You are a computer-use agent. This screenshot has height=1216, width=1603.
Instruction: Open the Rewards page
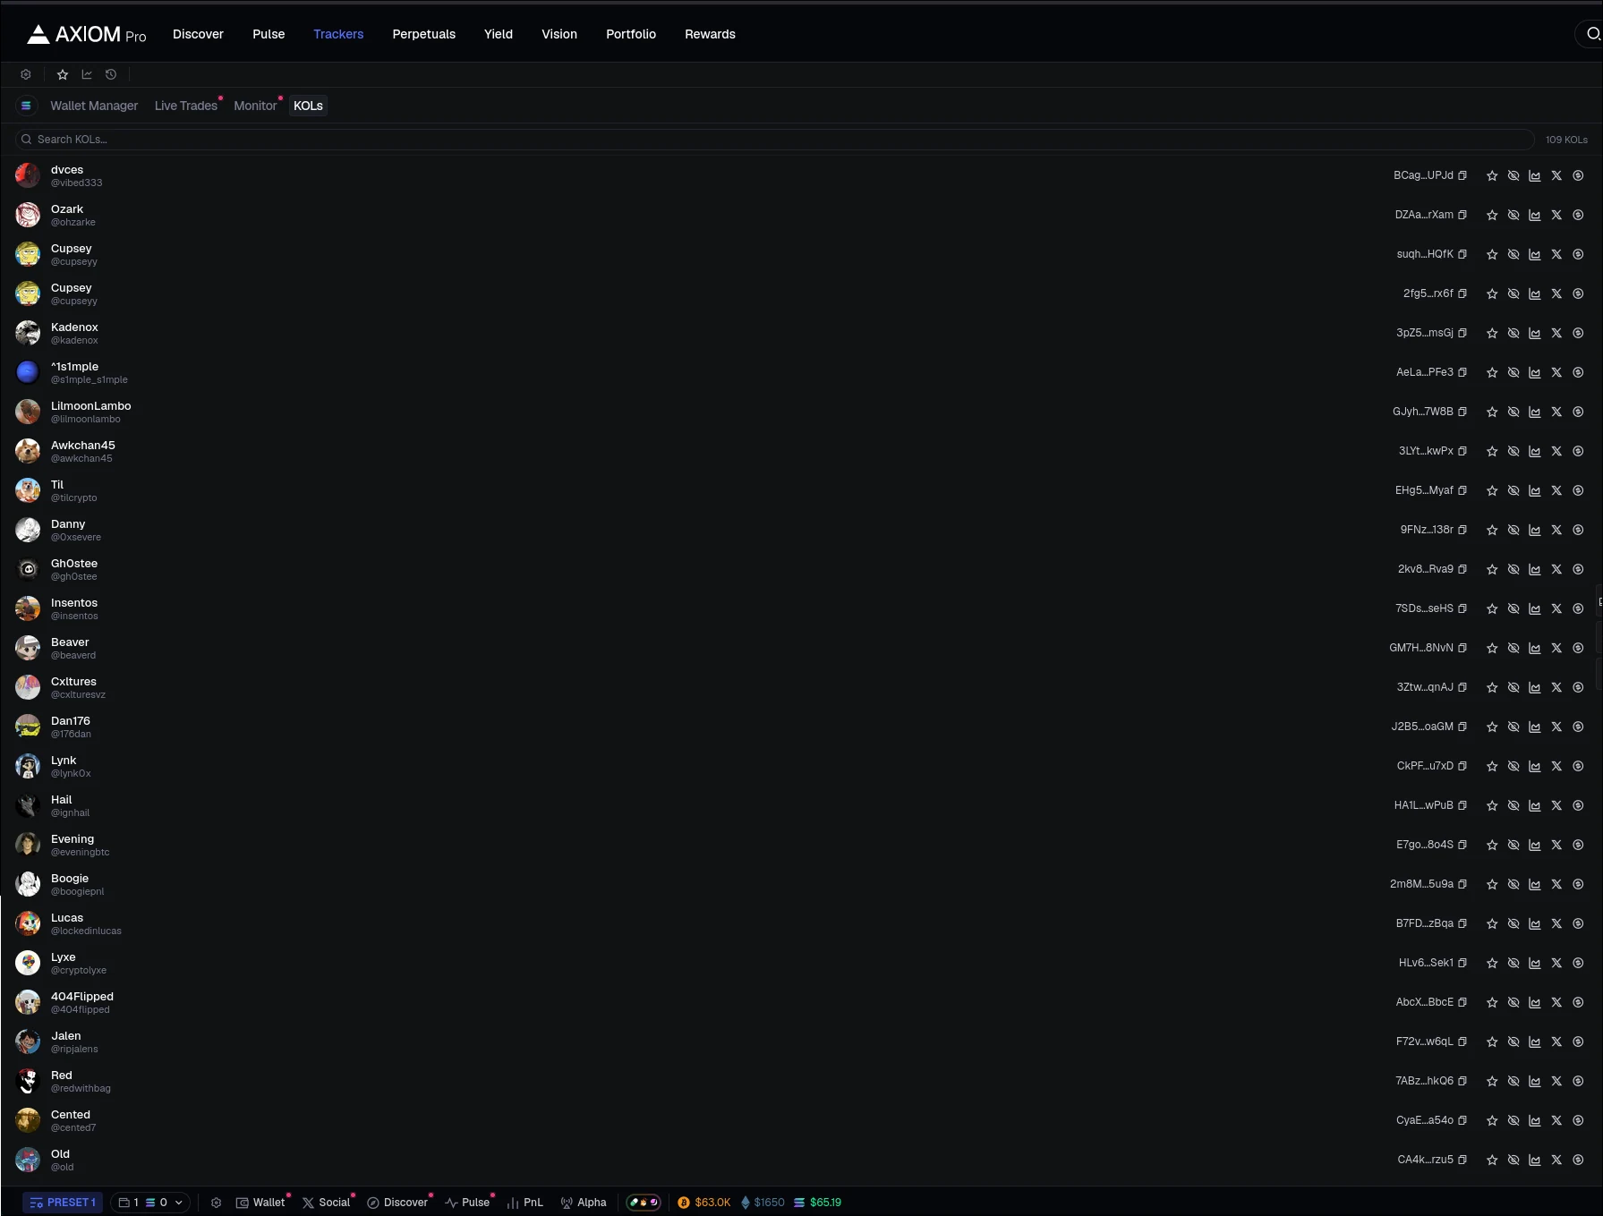(x=710, y=34)
